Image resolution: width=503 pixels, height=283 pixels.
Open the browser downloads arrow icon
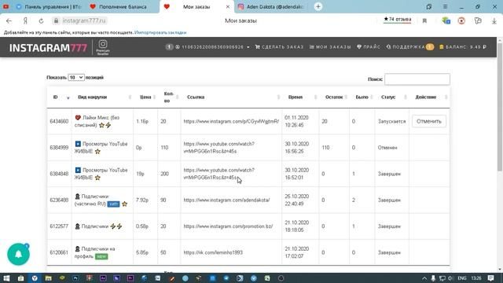click(x=494, y=21)
